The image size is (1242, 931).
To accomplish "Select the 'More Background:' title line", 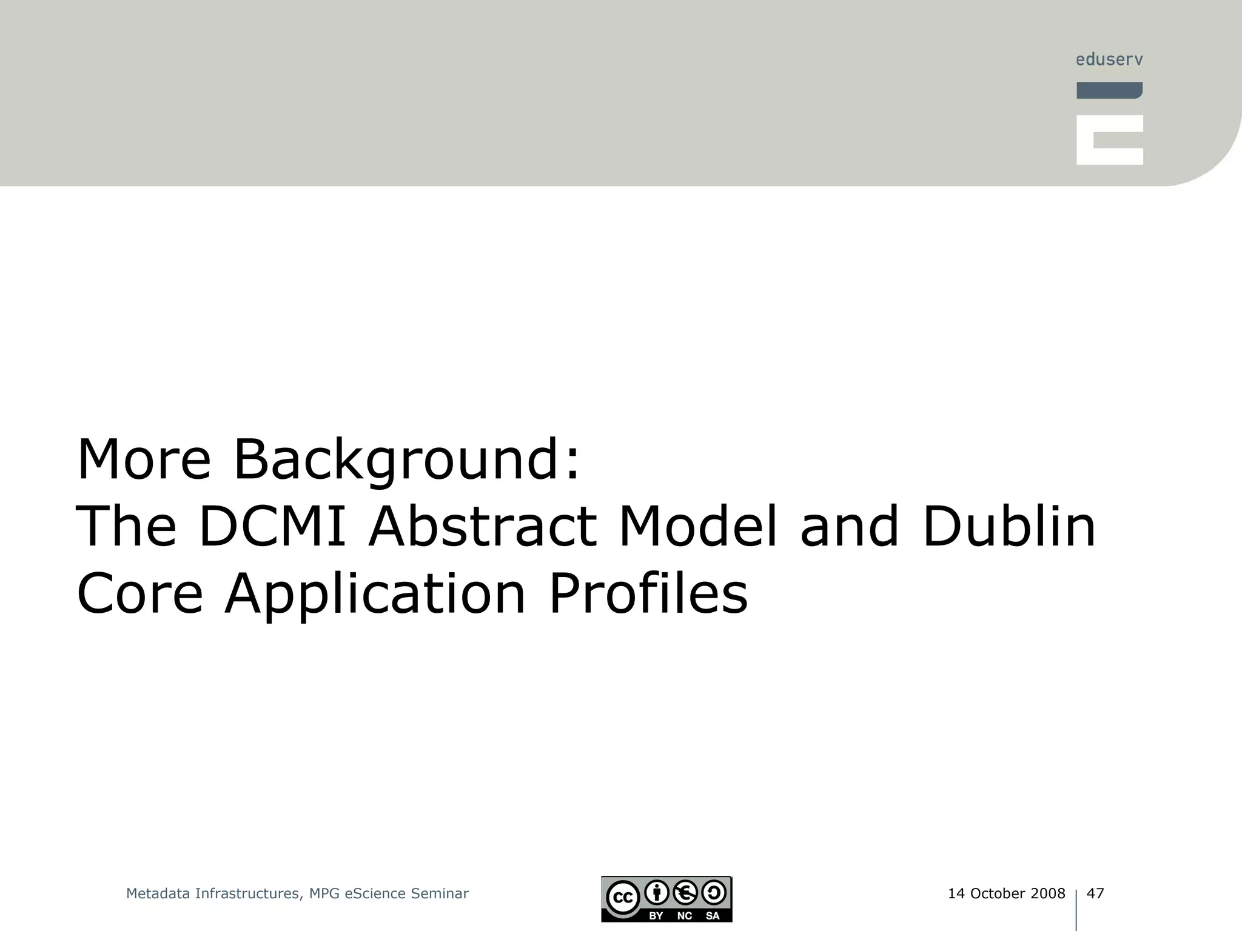I will point(329,461).
